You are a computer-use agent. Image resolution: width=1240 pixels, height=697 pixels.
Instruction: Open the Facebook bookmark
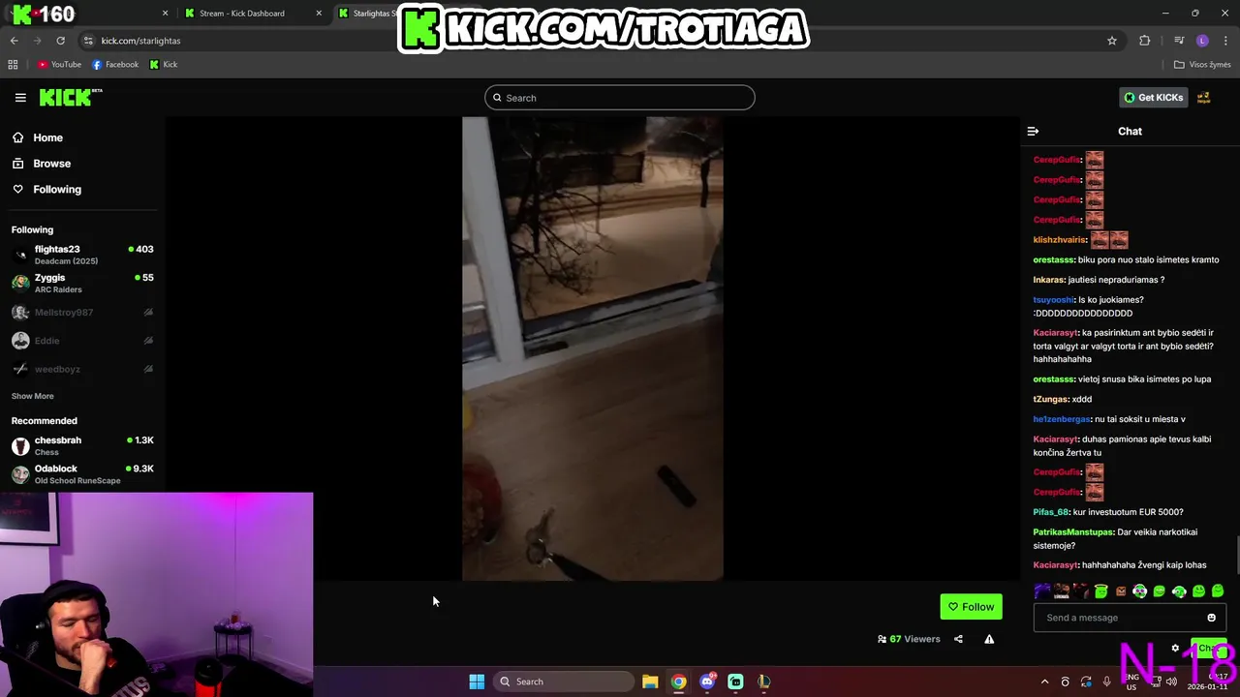[115, 65]
